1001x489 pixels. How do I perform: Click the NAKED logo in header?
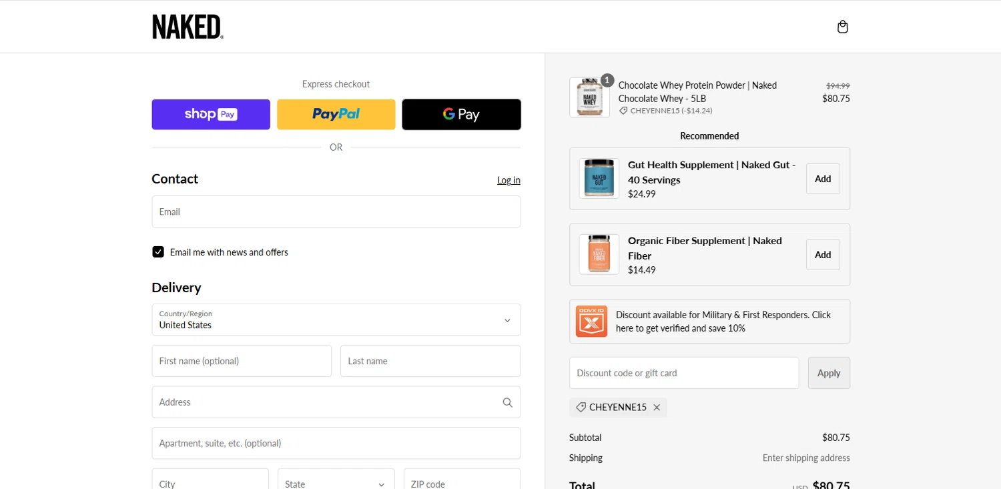point(188,27)
